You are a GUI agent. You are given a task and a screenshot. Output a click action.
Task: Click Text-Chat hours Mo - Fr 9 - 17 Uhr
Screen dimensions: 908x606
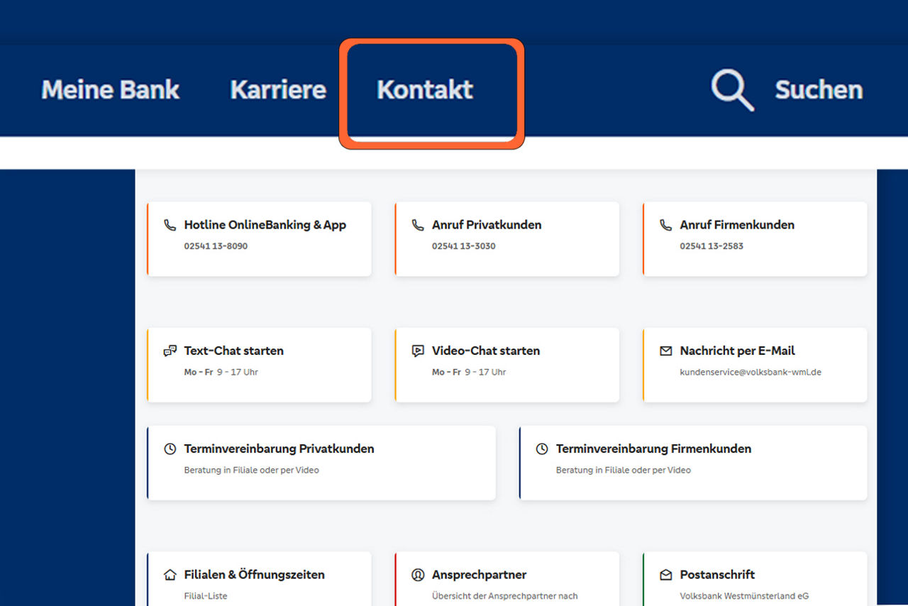(x=221, y=372)
